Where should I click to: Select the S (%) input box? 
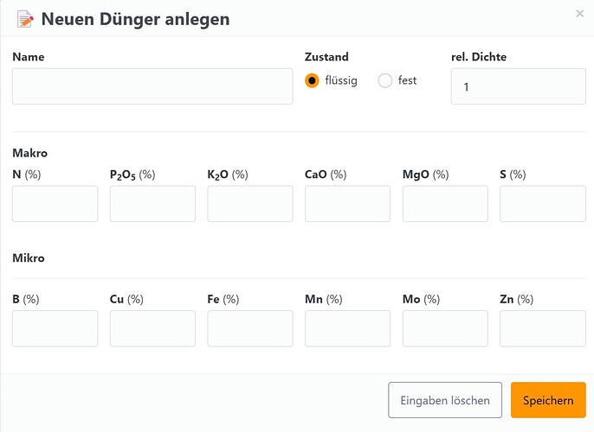tap(543, 204)
